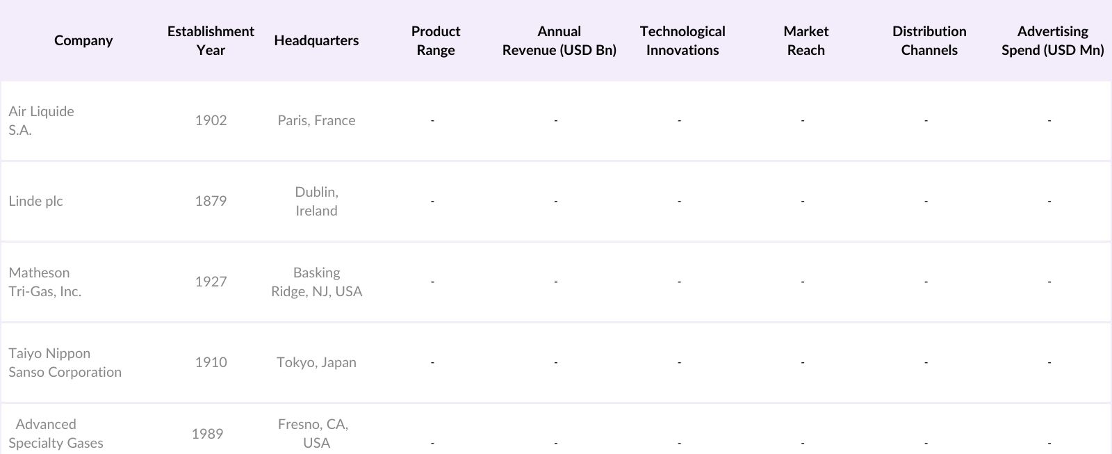Click the Annual Revenue (USD Bn) header
This screenshot has width=1112, height=454.
[x=559, y=40]
